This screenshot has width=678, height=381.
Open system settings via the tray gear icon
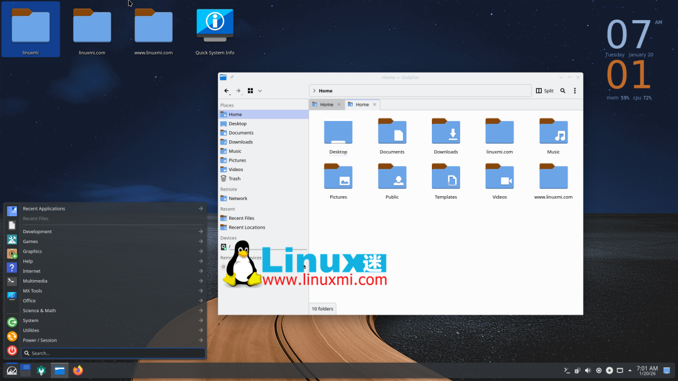tap(598, 370)
